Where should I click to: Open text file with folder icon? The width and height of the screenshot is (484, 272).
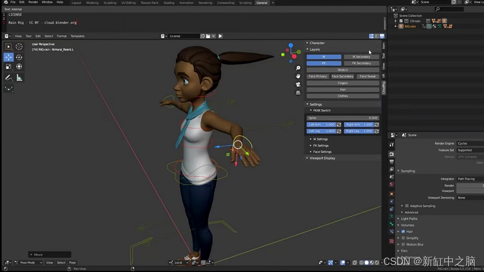[208, 36]
